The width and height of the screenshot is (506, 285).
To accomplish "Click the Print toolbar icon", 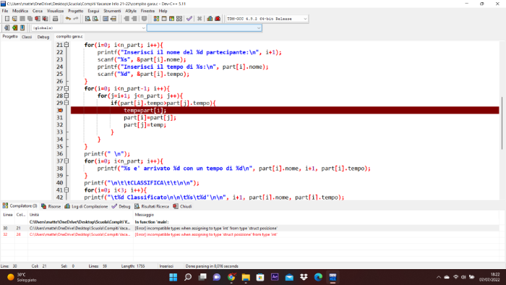I will pyautogui.click(x=55, y=19).
